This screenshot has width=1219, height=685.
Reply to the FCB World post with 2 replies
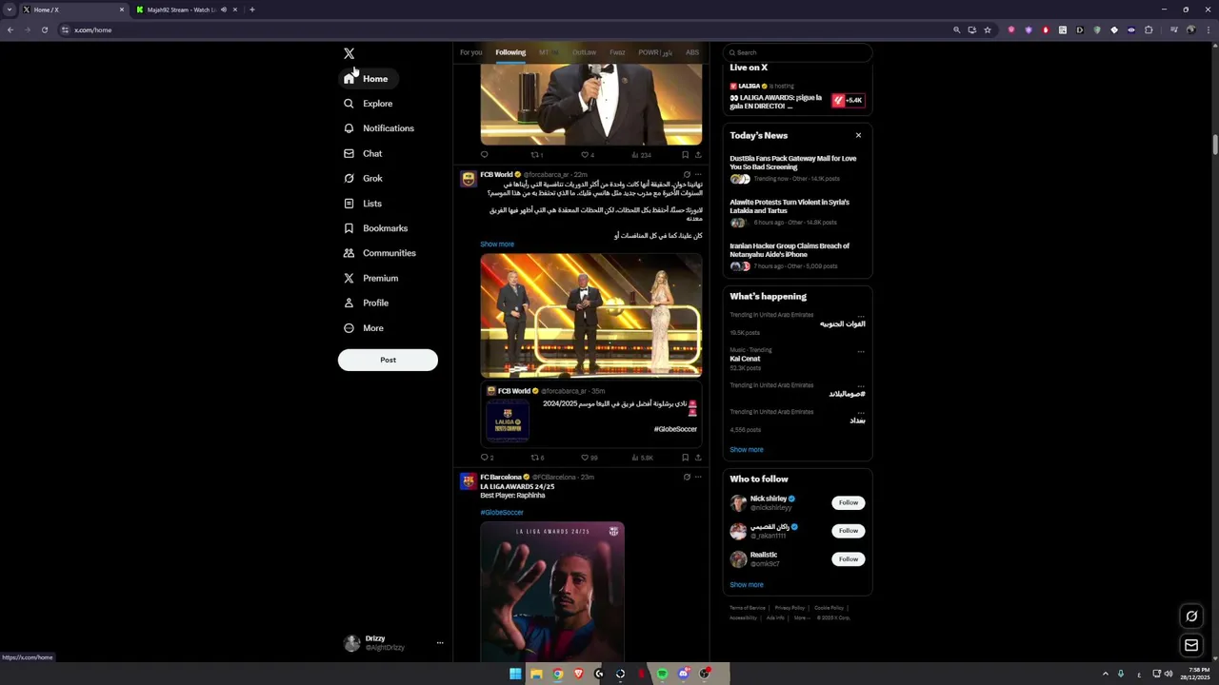[x=487, y=458]
